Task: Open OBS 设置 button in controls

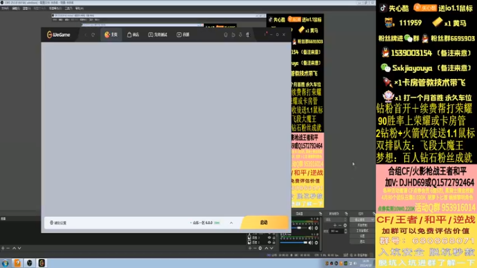Action: tap(363, 236)
